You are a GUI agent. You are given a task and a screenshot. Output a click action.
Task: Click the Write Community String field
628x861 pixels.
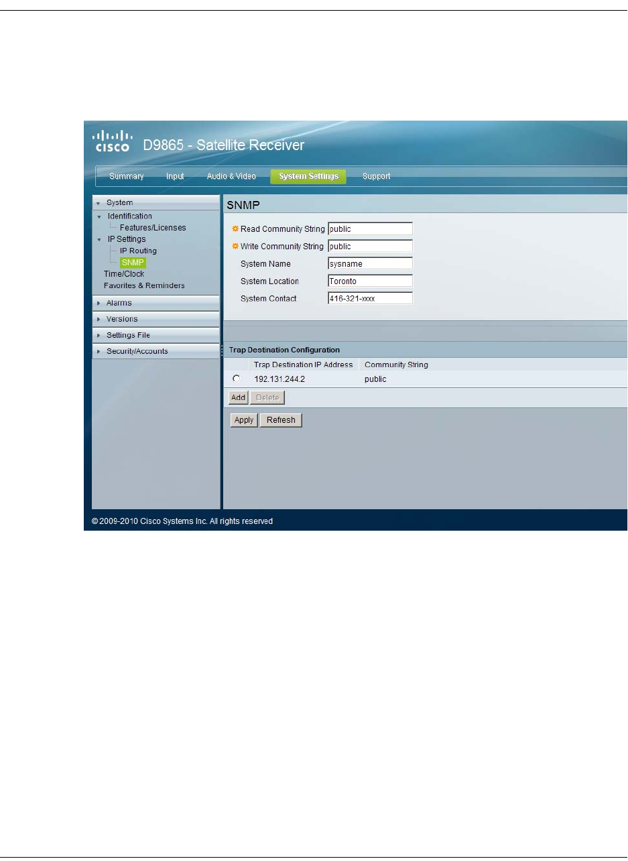coord(370,247)
